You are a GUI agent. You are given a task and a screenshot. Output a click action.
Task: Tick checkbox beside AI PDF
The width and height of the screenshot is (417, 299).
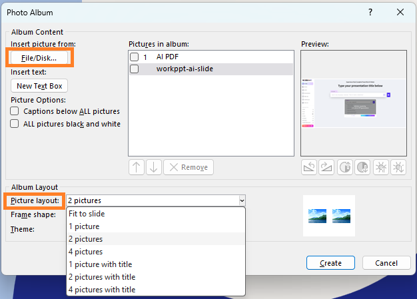coord(135,57)
